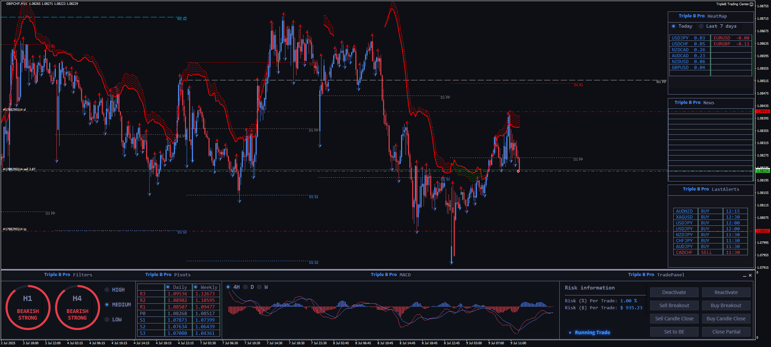771x347 pixels.
Task: Select the LOW filter option
Action: point(107,320)
